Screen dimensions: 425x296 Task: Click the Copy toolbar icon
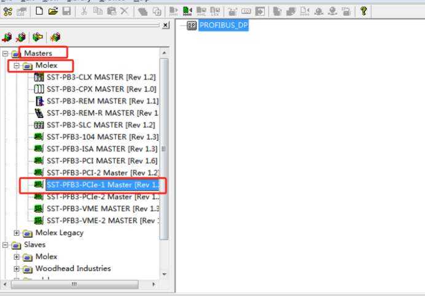click(98, 11)
